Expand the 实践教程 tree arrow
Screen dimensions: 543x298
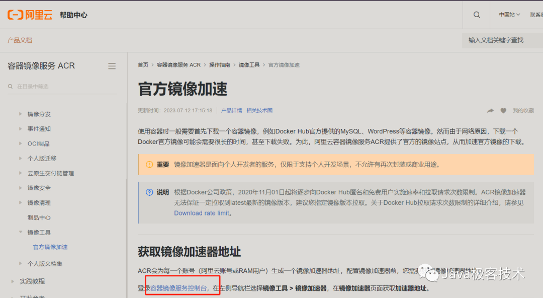click(x=13, y=281)
